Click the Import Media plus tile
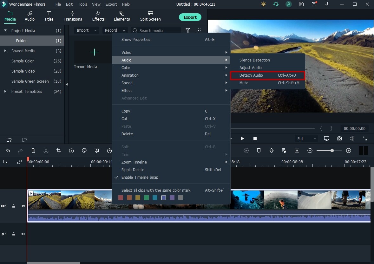The image size is (374, 264). [x=93, y=52]
